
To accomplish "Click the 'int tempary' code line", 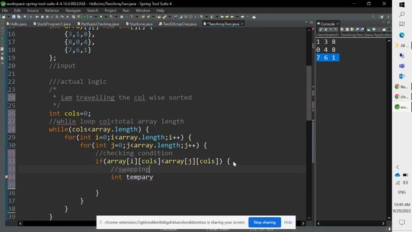I will (x=132, y=177).
